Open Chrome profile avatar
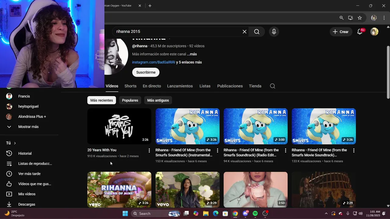The height and width of the screenshot is (219, 390). tap(374, 18)
